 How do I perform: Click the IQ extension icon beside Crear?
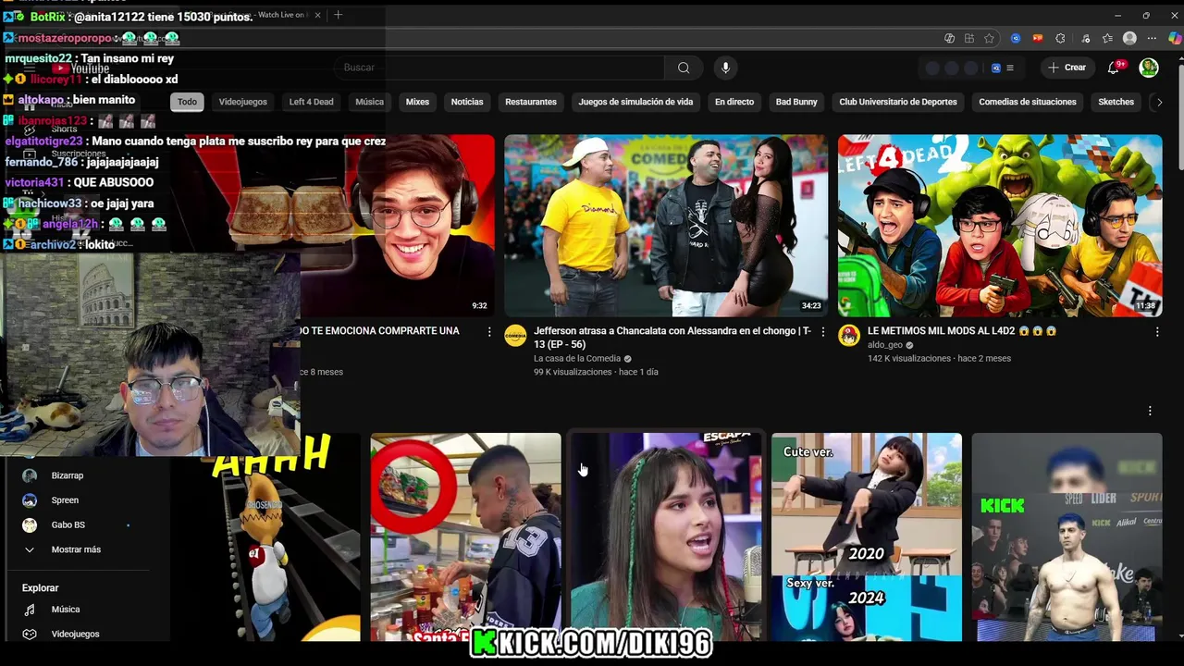pyautogui.click(x=996, y=68)
